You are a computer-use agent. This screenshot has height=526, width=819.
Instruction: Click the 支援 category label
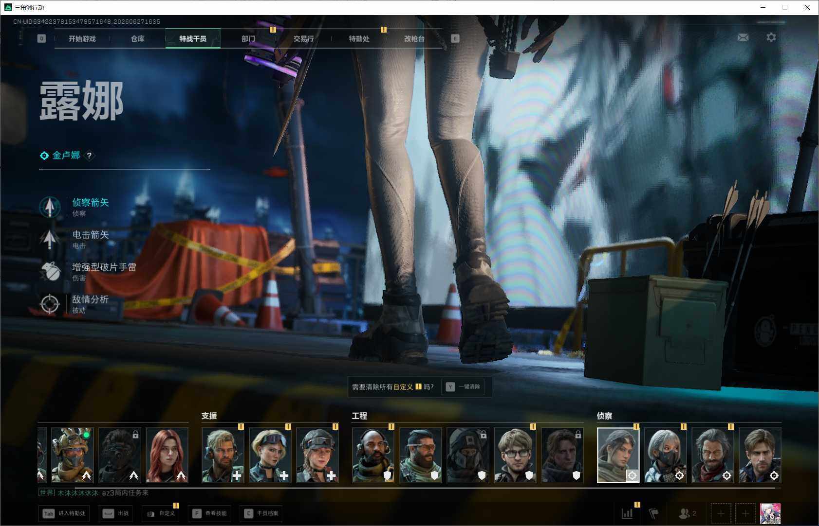click(209, 416)
